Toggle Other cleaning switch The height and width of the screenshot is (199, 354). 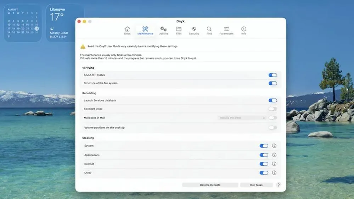(x=264, y=173)
